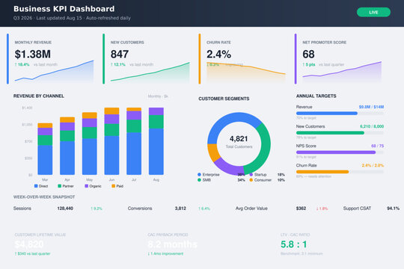Viewport: 404px width, 269px height.
Task: Click the Support CSAT label
Action: 357,208
